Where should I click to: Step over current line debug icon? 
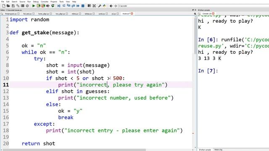tap(64, 6)
